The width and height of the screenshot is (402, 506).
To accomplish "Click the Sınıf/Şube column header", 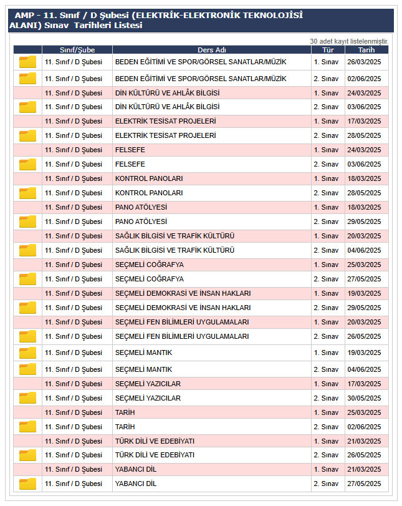I will click(77, 50).
